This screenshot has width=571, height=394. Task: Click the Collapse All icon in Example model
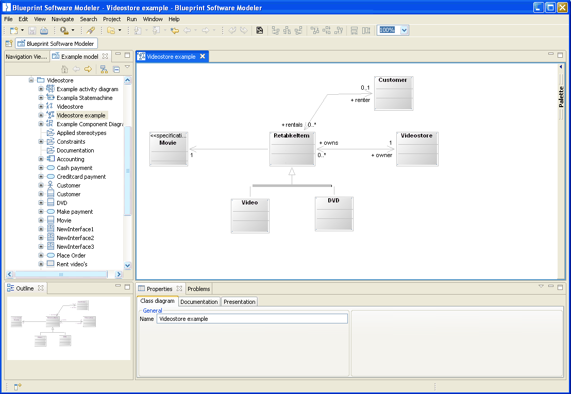click(x=116, y=70)
